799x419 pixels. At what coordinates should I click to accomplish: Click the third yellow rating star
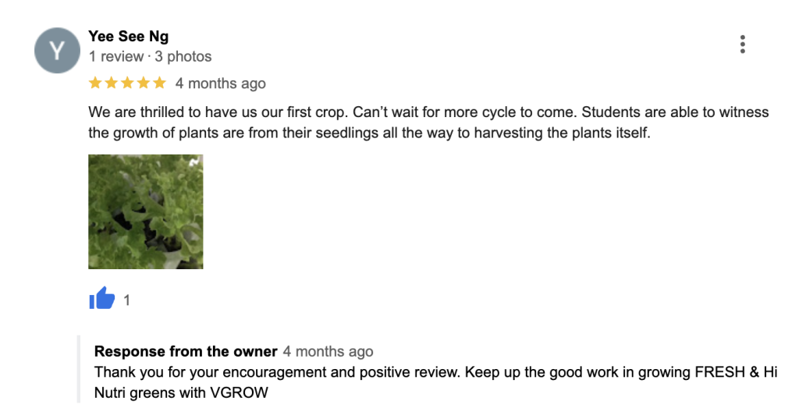click(x=127, y=83)
